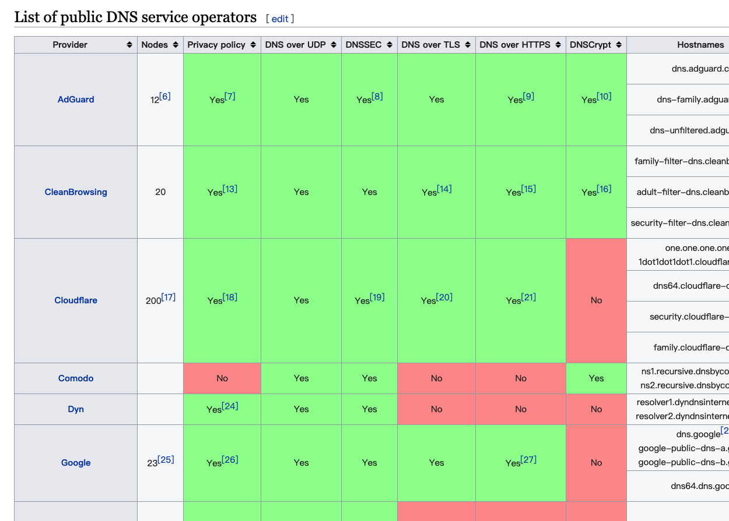The height and width of the screenshot is (521, 729).
Task: Open footnote 8 in AdGuard DNSSEC cell
Action: (x=377, y=96)
